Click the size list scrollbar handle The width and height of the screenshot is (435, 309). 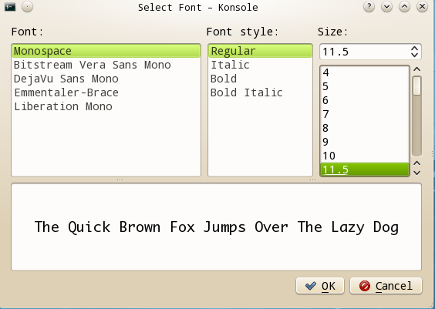pos(416,86)
